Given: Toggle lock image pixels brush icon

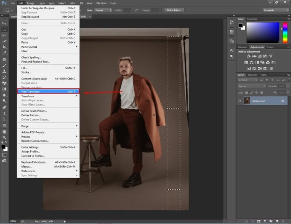Looking at the screenshot, I should [252, 93].
